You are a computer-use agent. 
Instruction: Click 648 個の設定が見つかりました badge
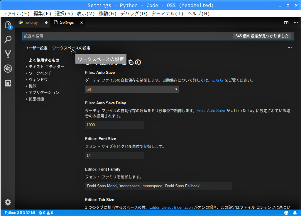pyautogui.click(x=262, y=36)
